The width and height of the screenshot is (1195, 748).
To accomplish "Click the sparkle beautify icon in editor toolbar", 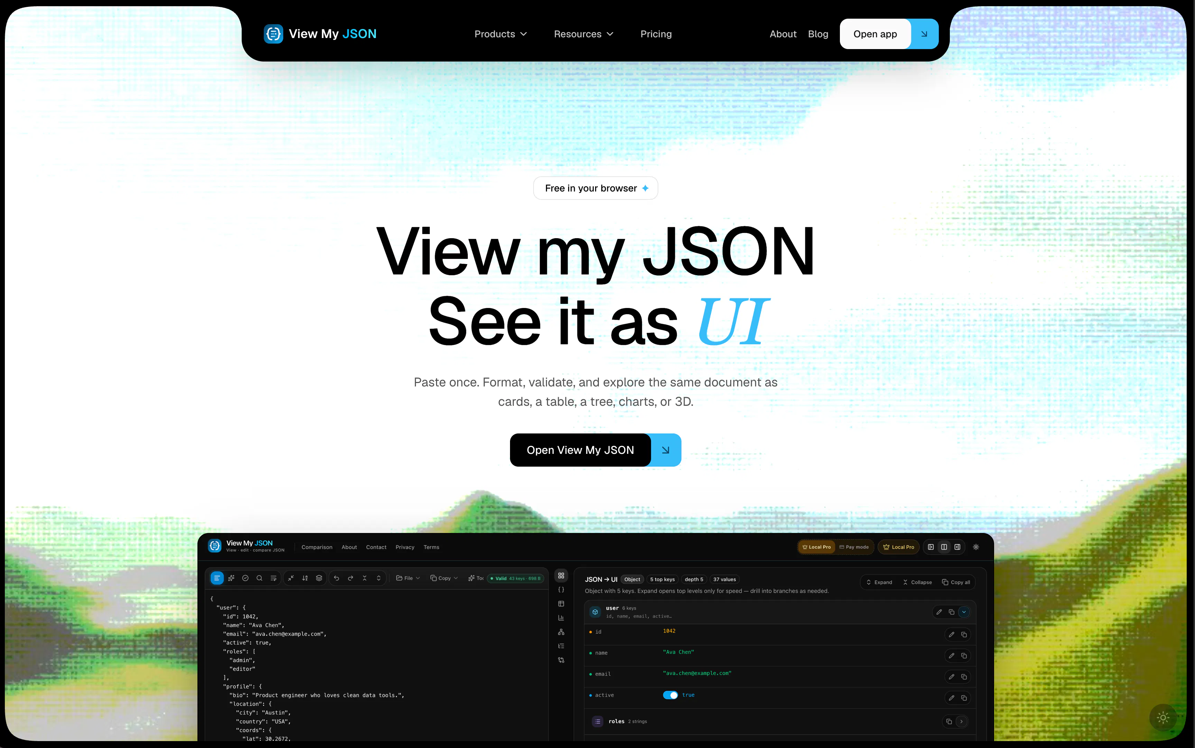I will [231, 578].
